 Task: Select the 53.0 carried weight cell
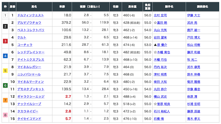point(147,45)
